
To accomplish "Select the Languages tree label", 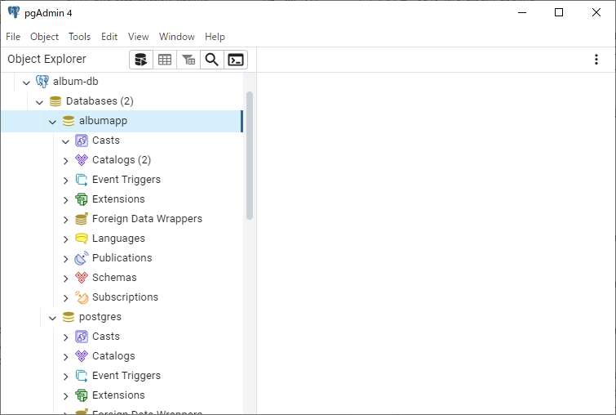I will pos(118,239).
